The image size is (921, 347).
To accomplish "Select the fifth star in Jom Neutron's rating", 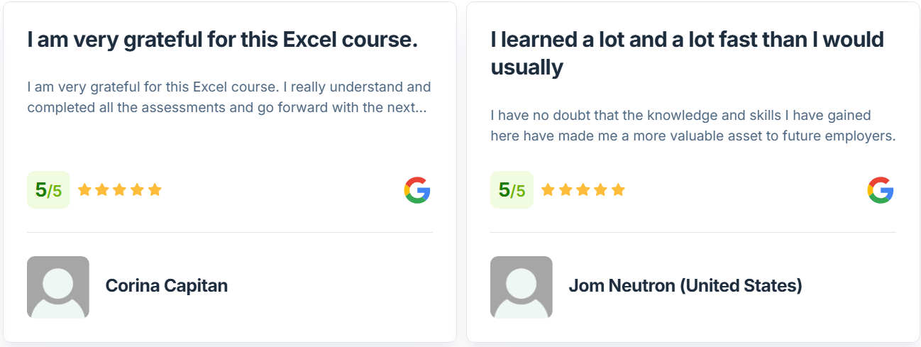I will pos(618,189).
